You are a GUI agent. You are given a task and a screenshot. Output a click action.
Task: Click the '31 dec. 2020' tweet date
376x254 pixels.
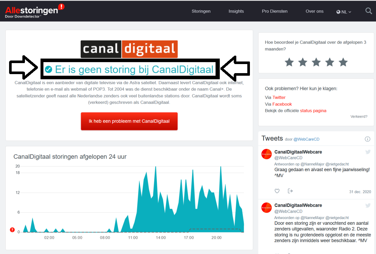[x=360, y=192]
